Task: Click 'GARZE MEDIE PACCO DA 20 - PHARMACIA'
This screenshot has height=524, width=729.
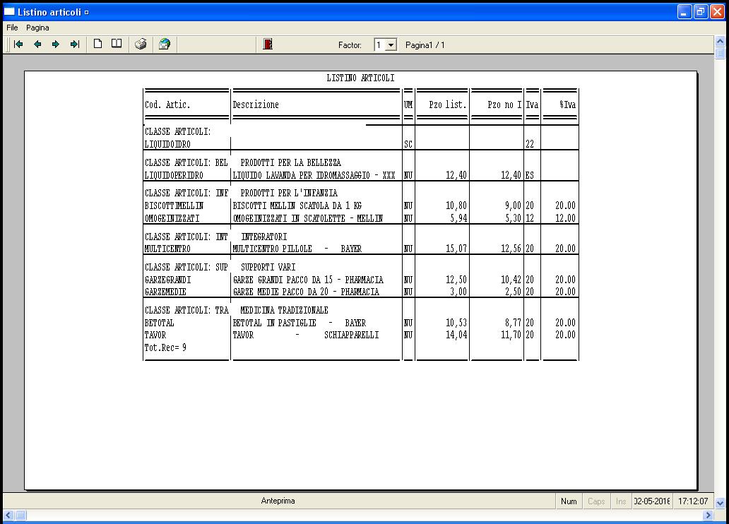Action: 306,292
